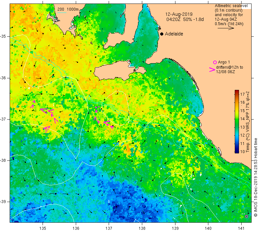The height and width of the screenshot is (232, 258).
Task: Click the magenta drifter legend arrowhead
Action: [x=212, y=70]
